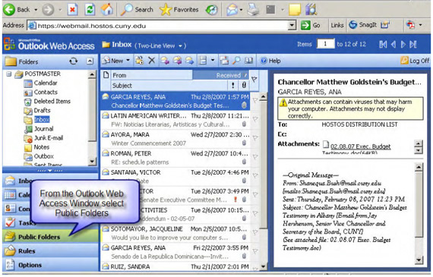This screenshot has width=433, height=277.
Task: Open the Address Book icon
Action: [249, 61]
